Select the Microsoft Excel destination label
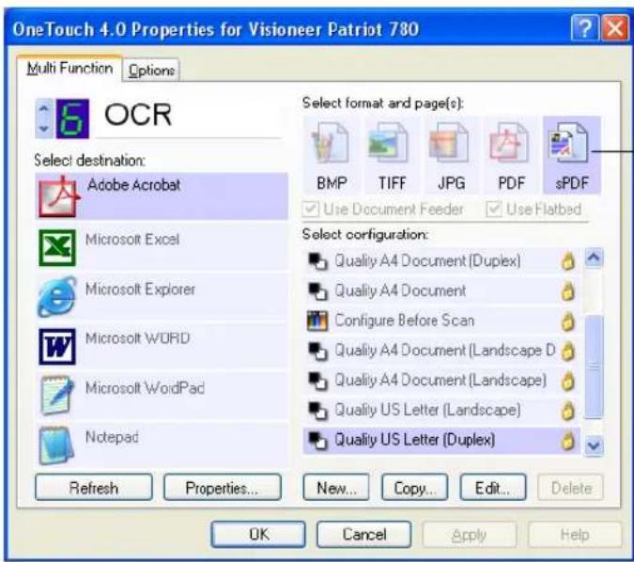 132,240
